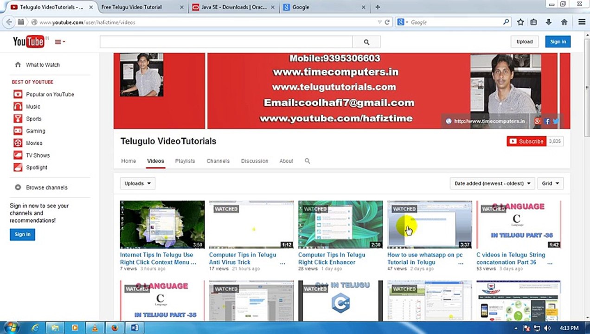
Task: Click the Firefox home icon
Action: tap(564, 22)
